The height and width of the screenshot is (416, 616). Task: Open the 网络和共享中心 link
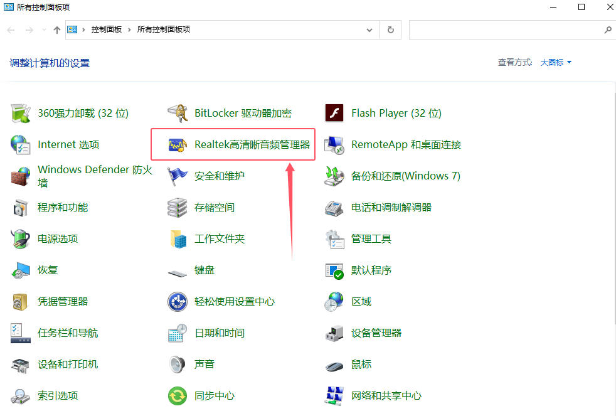[386, 395]
